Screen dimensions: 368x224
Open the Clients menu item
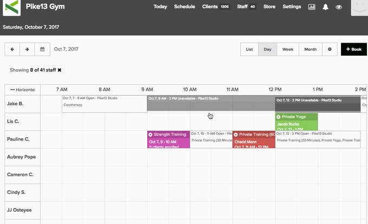[210, 6]
